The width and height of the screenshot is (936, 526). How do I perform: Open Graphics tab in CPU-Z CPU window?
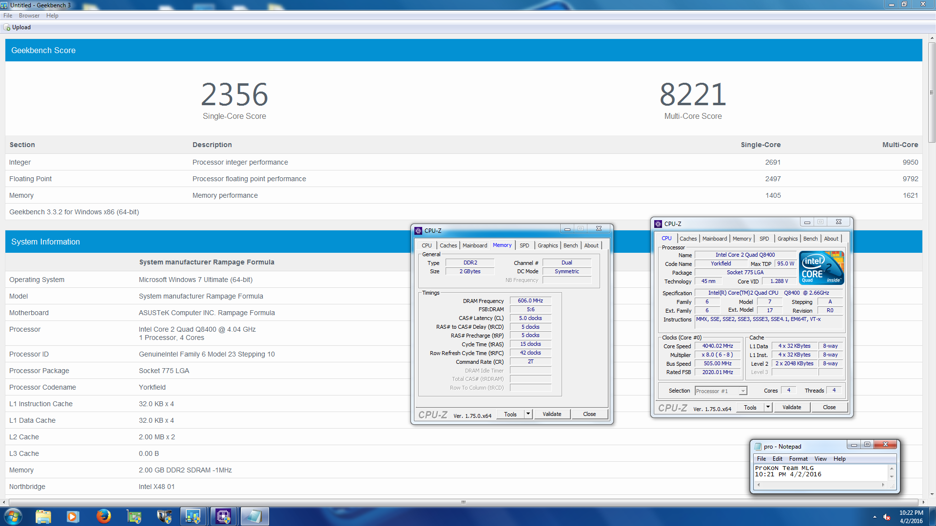(787, 239)
